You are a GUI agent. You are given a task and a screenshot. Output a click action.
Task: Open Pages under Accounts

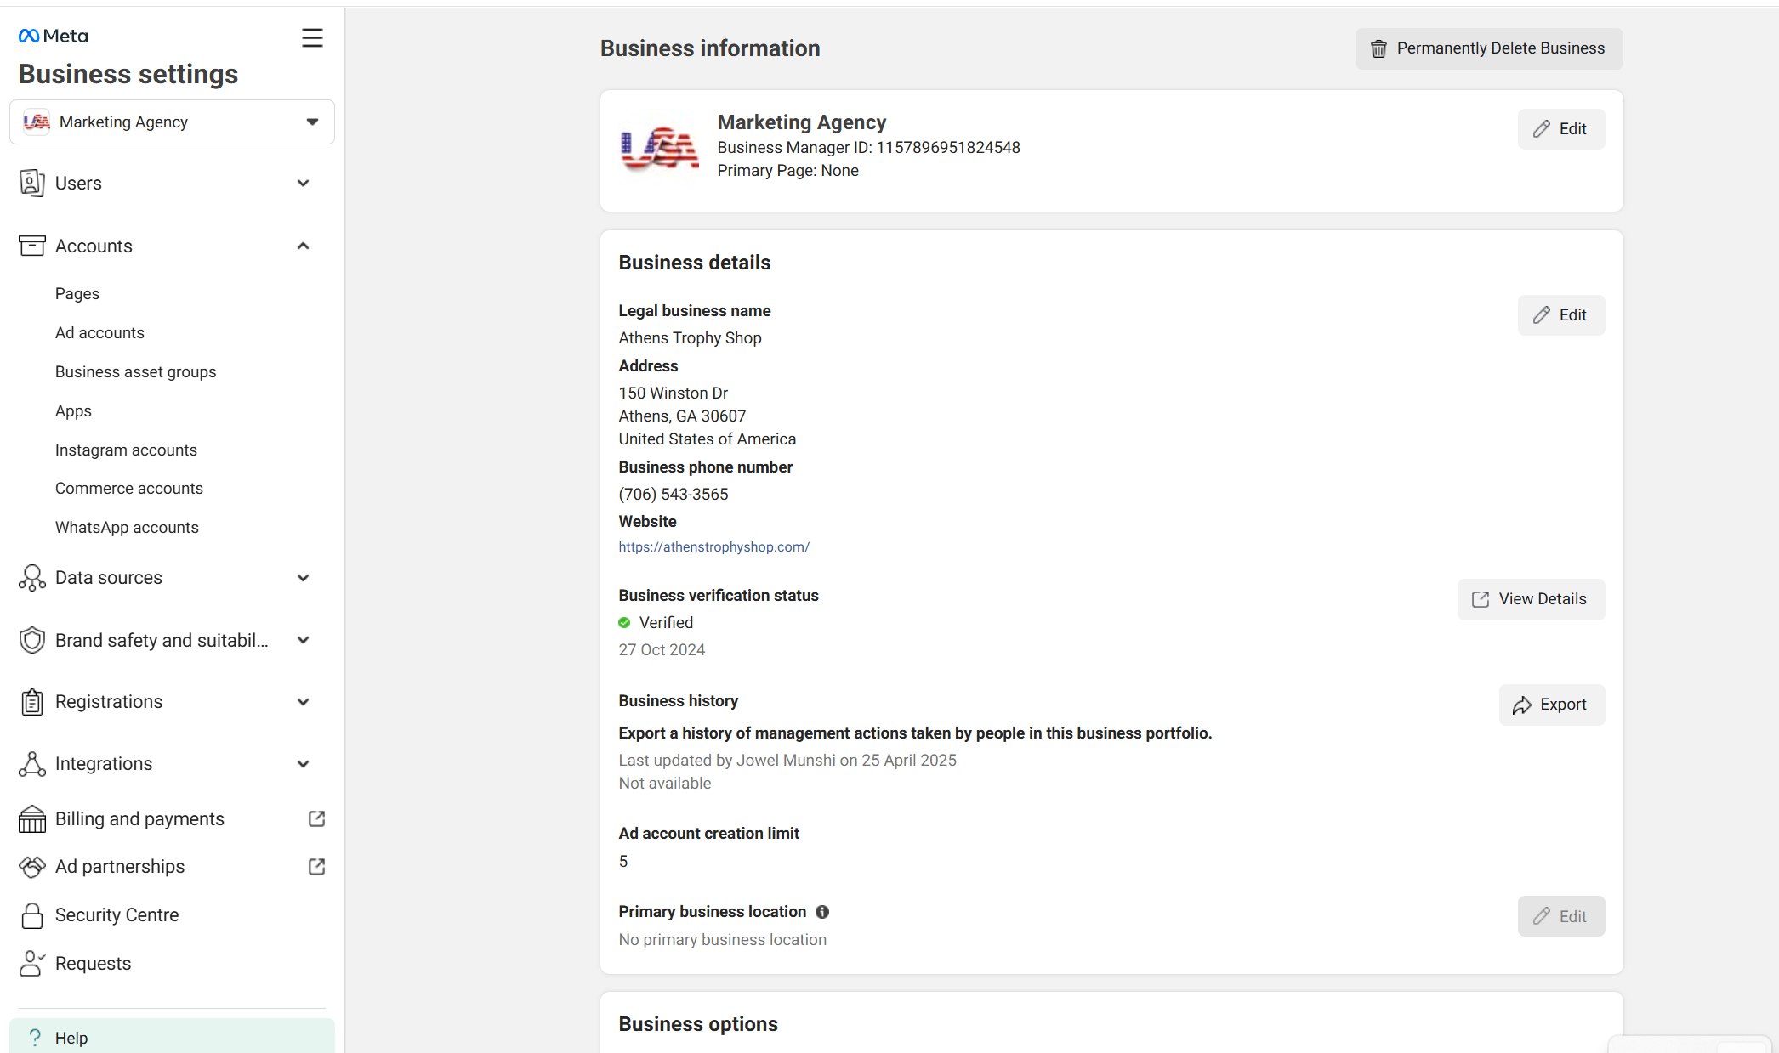(x=77, y=294)
